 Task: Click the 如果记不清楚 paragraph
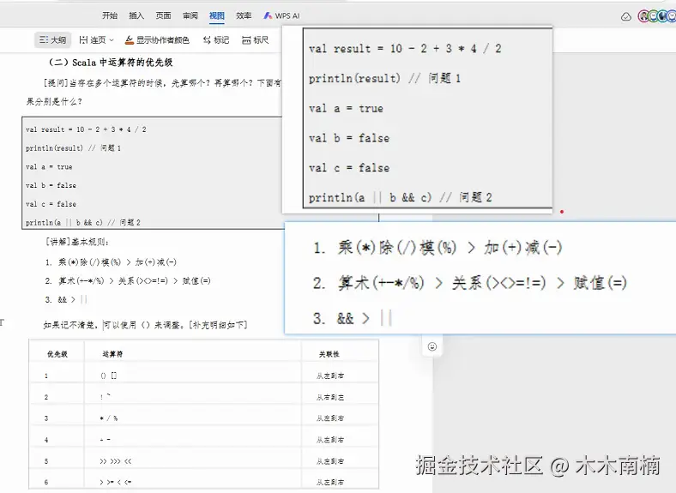[x=145, y=325]
